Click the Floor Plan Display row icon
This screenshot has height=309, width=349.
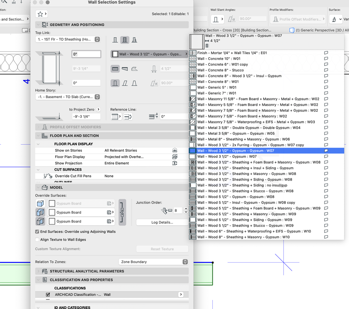175,157
